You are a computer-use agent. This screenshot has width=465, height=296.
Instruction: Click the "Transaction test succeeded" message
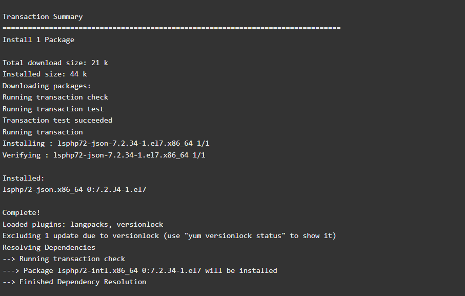click(57, 120)
